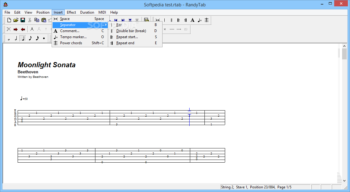Apply the pull-off (P) effect icon

click(x=39, y=29)
